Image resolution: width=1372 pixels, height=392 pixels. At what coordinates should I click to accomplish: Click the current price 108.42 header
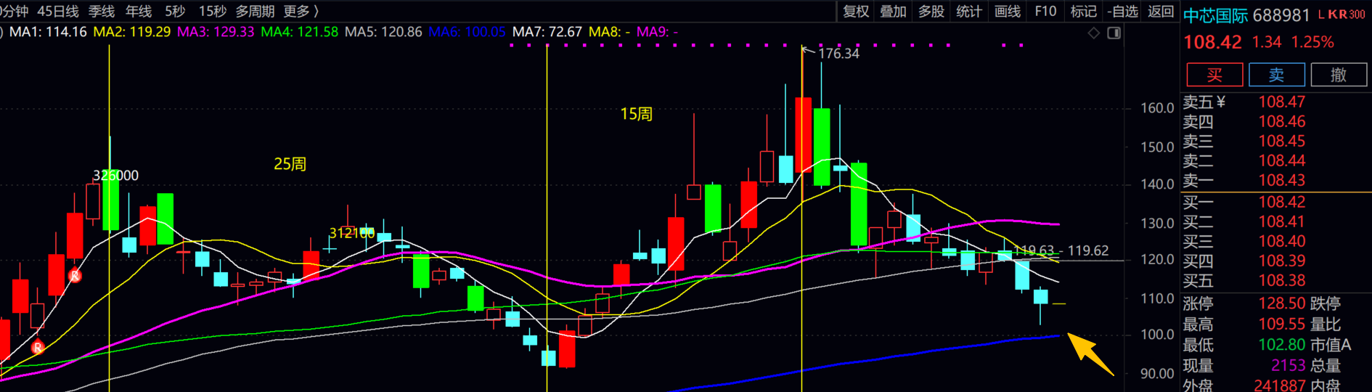[x=1213, y=42]
